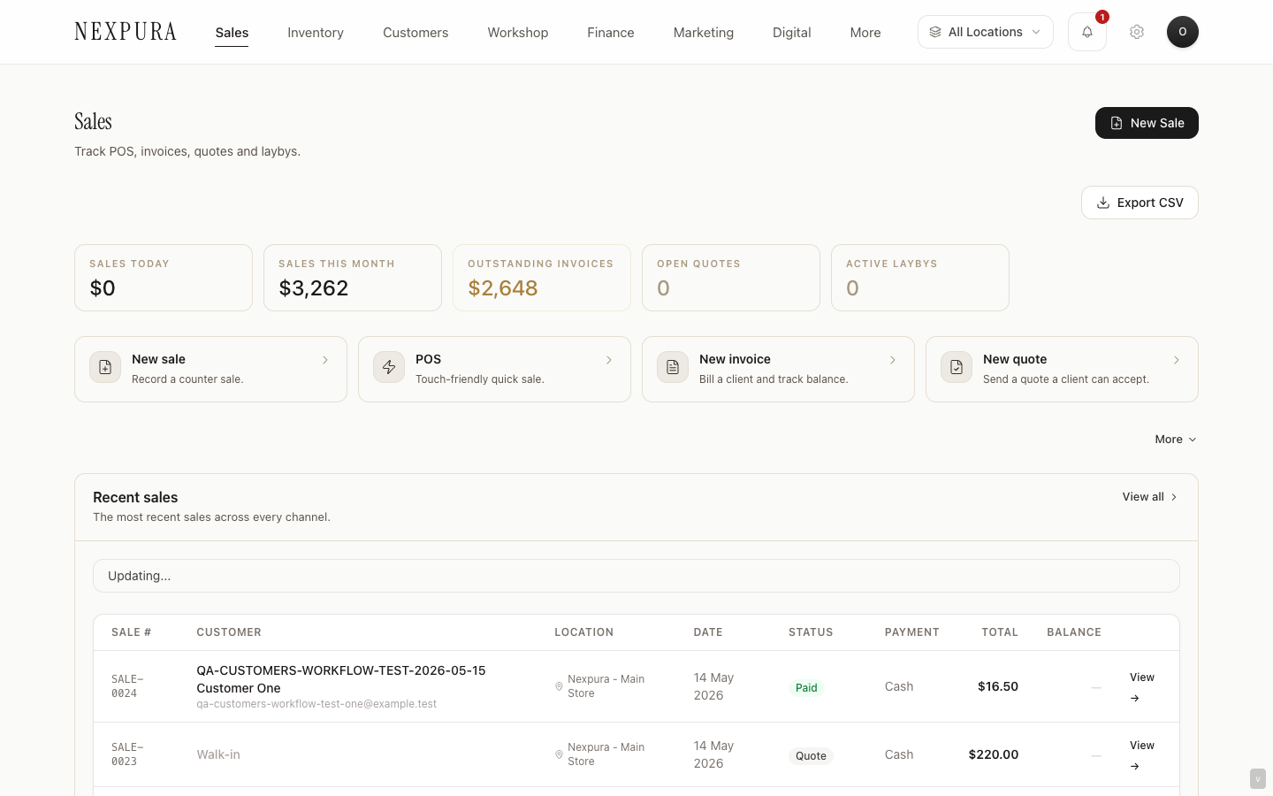1273x796 pixels.
Task: Click the New quote checkmark document icon
Action: pos(957,367)
